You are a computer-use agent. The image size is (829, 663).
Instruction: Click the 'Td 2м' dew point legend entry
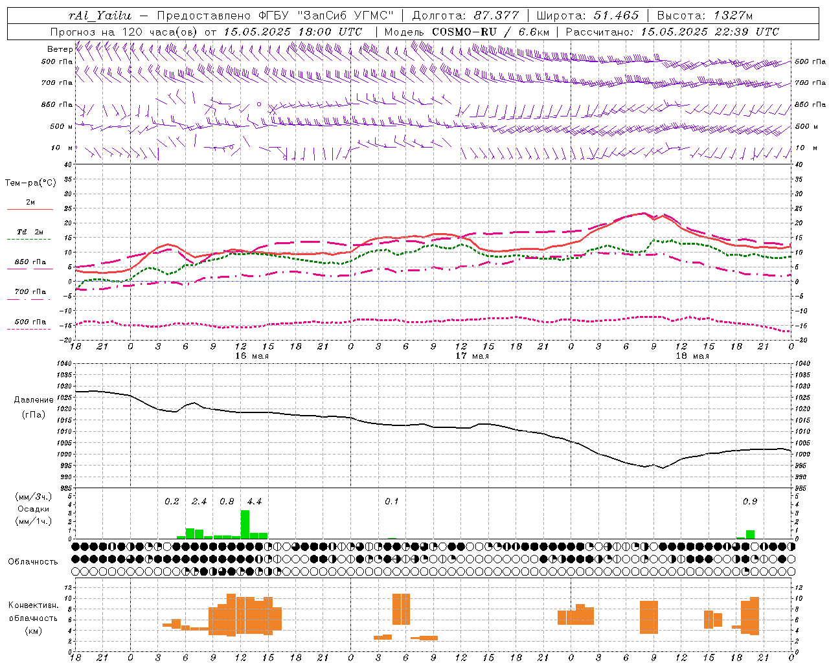(x=30, y=232)
